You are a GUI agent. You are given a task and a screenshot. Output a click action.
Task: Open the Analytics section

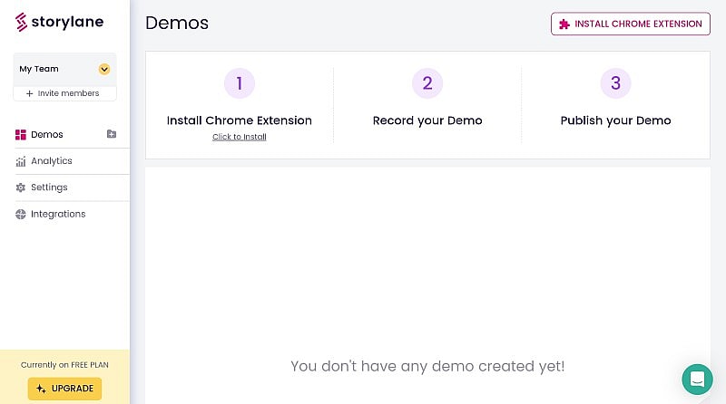[x=51, y=161]
